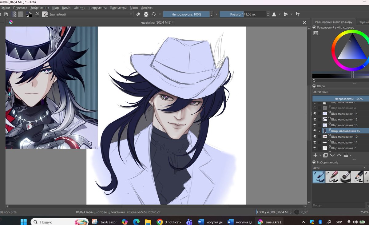369x225 pixels.
Task: Expand vertical mirror options arrow
Action: pyautogui.click(x=291, y=14)
